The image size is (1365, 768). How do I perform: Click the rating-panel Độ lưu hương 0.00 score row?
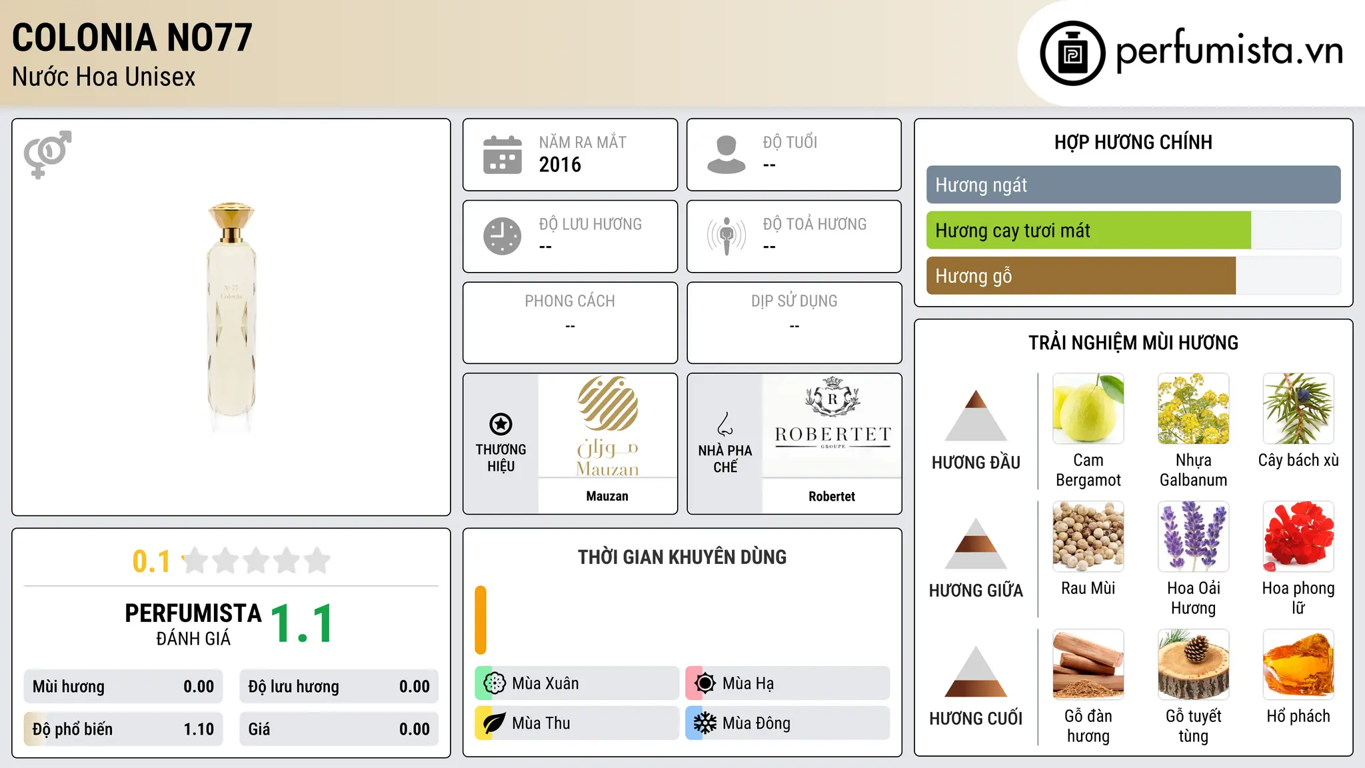[339, 687]
